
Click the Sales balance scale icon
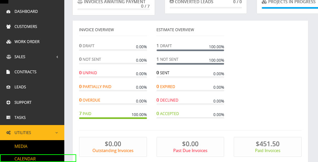9,57
